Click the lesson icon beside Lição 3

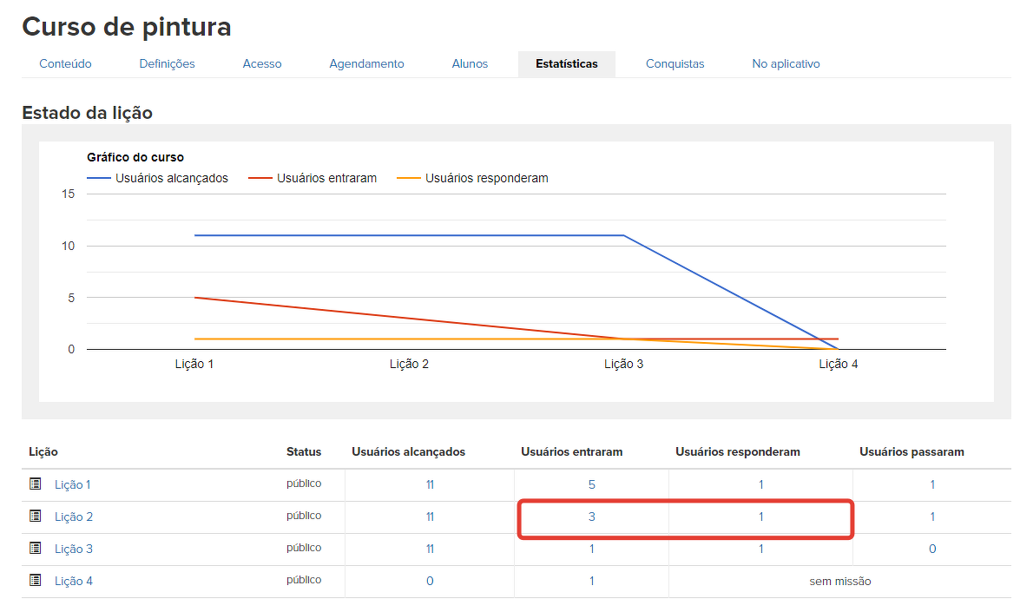(x=36, y=548)
